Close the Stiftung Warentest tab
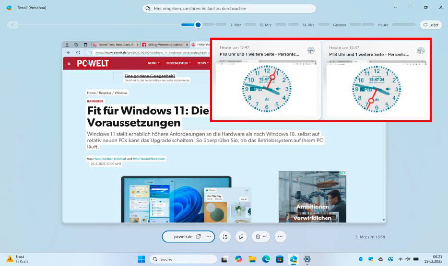The image size is (448, 266). point(187,45)
